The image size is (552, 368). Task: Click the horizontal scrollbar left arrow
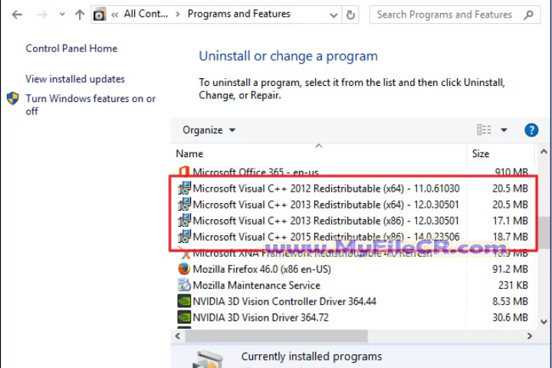pyautogui.click(x=178, y=336)
